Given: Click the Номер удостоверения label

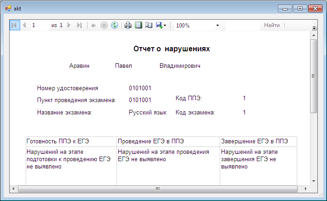Looking at the screenshot, I should point(67,88).
